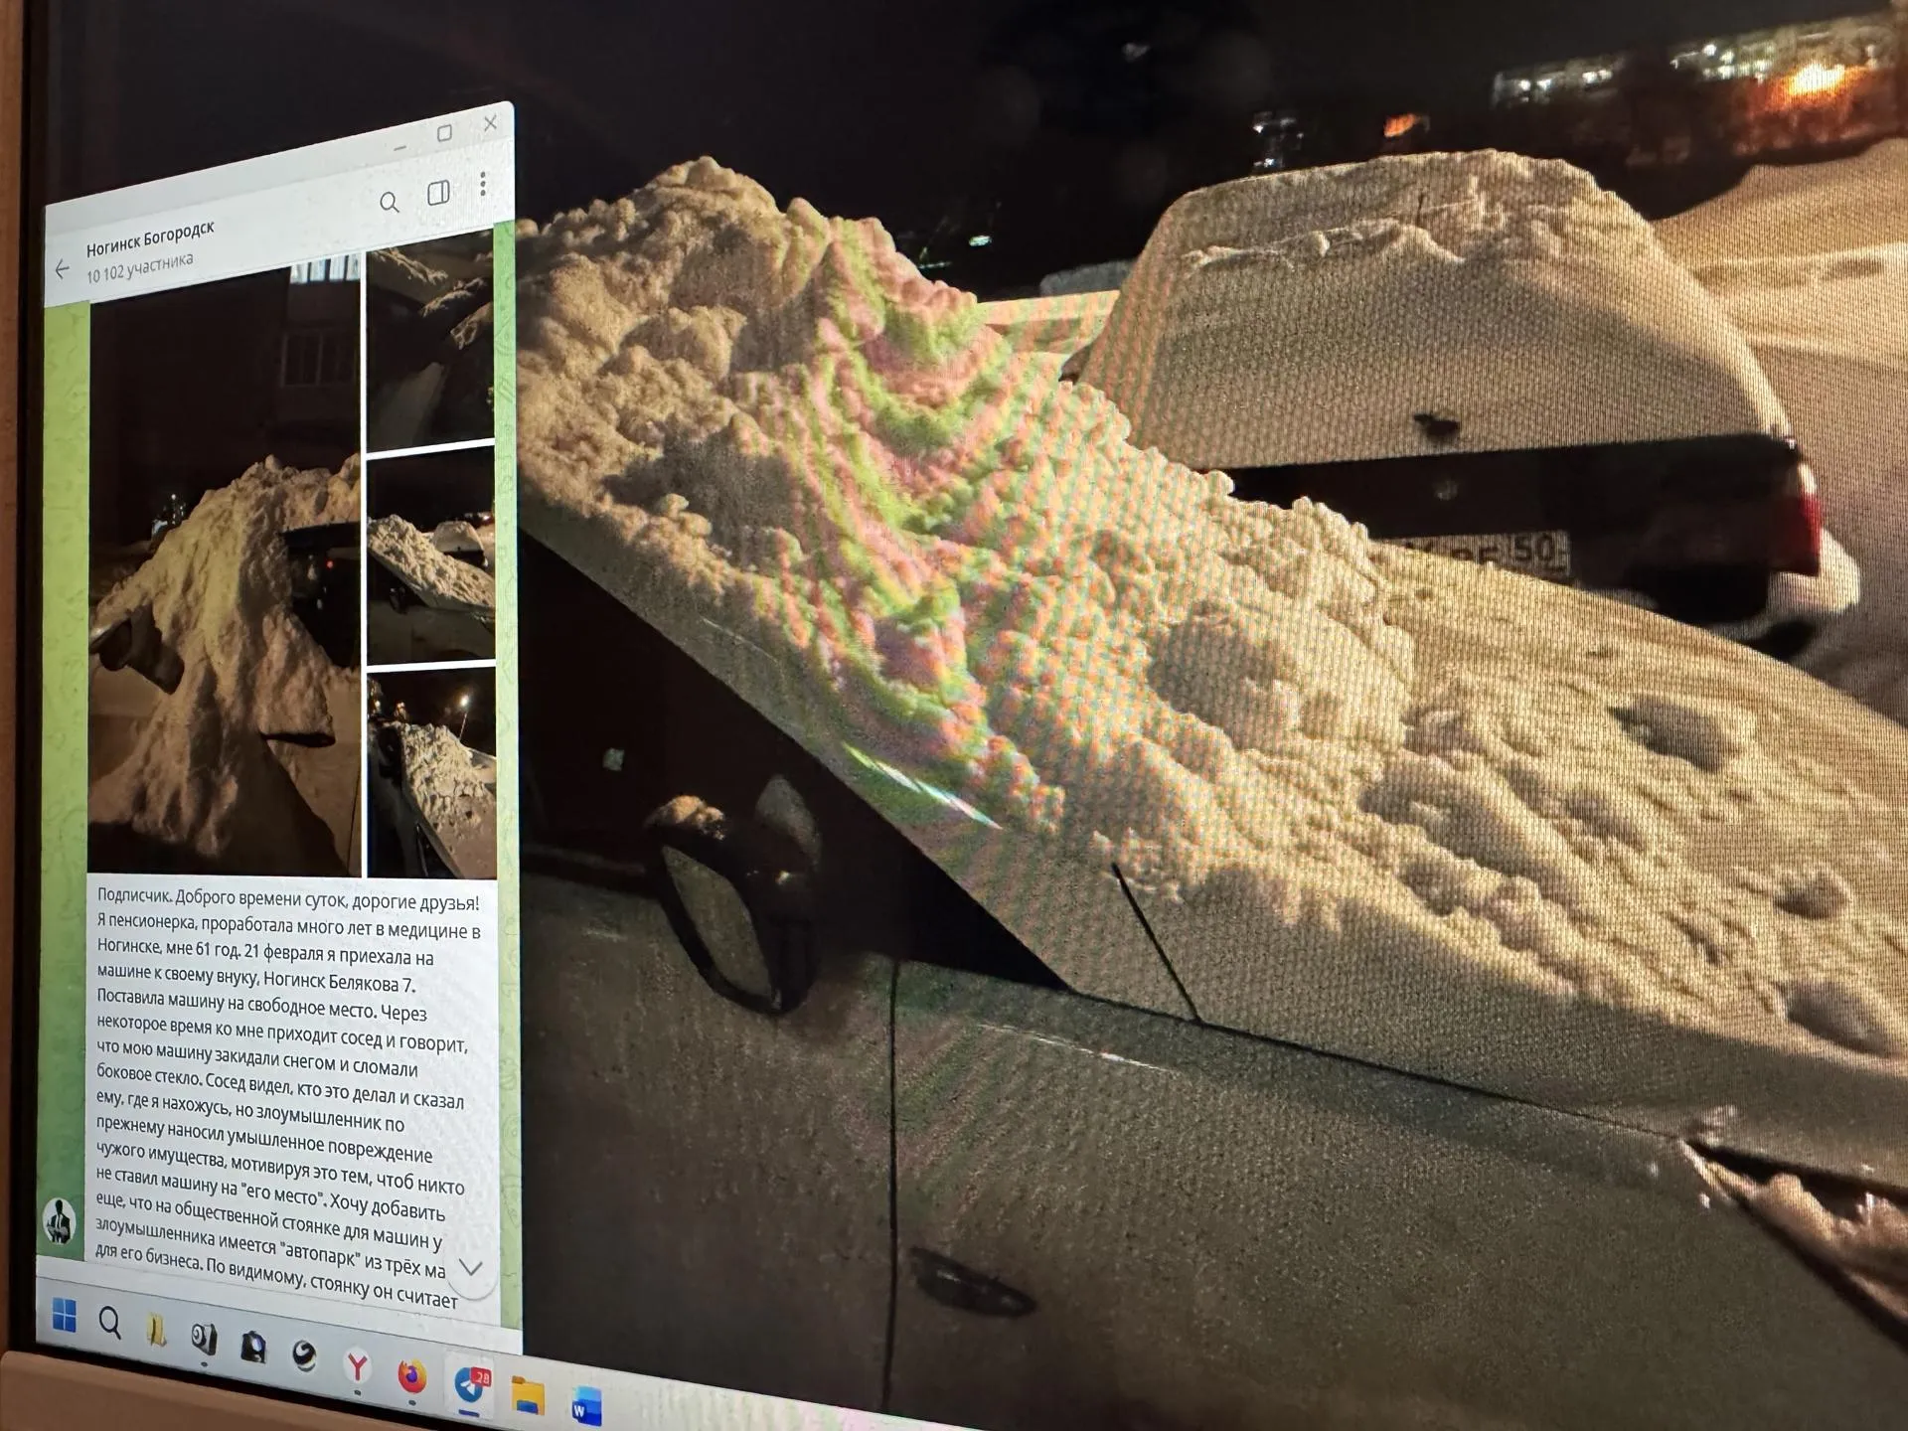This screenshot has width=1908, height=1431.
Task: Open File Explorer from the taskbar
Action: pos(528,1395)
